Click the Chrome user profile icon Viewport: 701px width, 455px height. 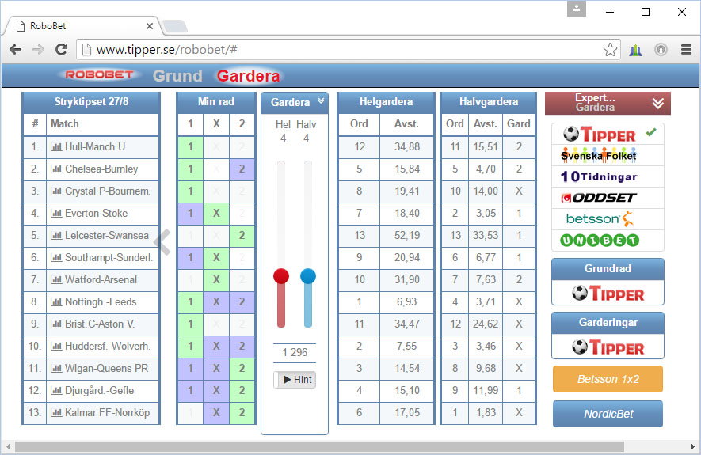pos(577,9)
